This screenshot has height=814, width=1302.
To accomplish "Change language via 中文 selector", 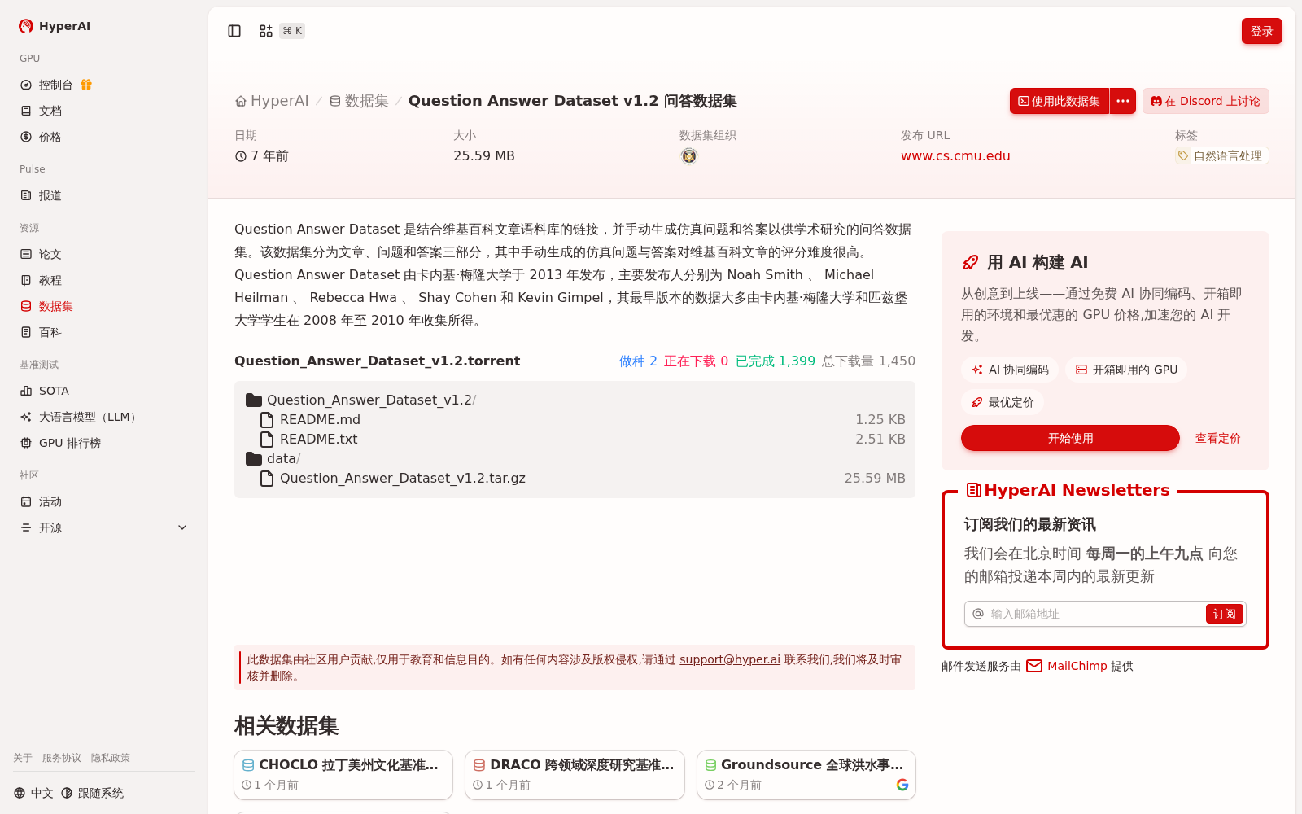I will click(x=33, y=793).
